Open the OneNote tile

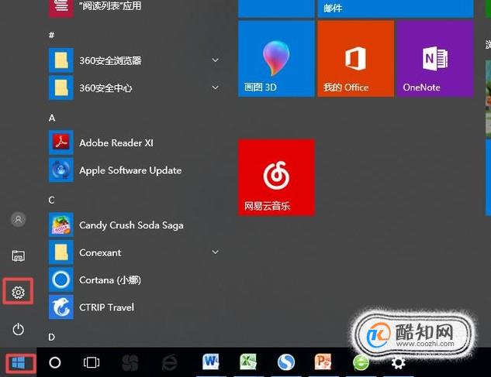pyautogui.click(x=435, y=59)
